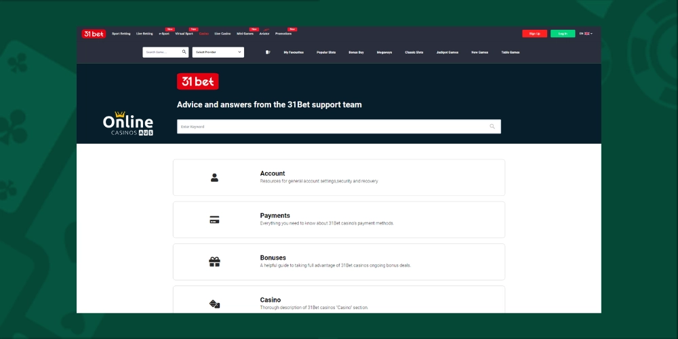Click the Enter Keyword search field
This screenshot has width=678, height=339.
(x=339, y=127)
